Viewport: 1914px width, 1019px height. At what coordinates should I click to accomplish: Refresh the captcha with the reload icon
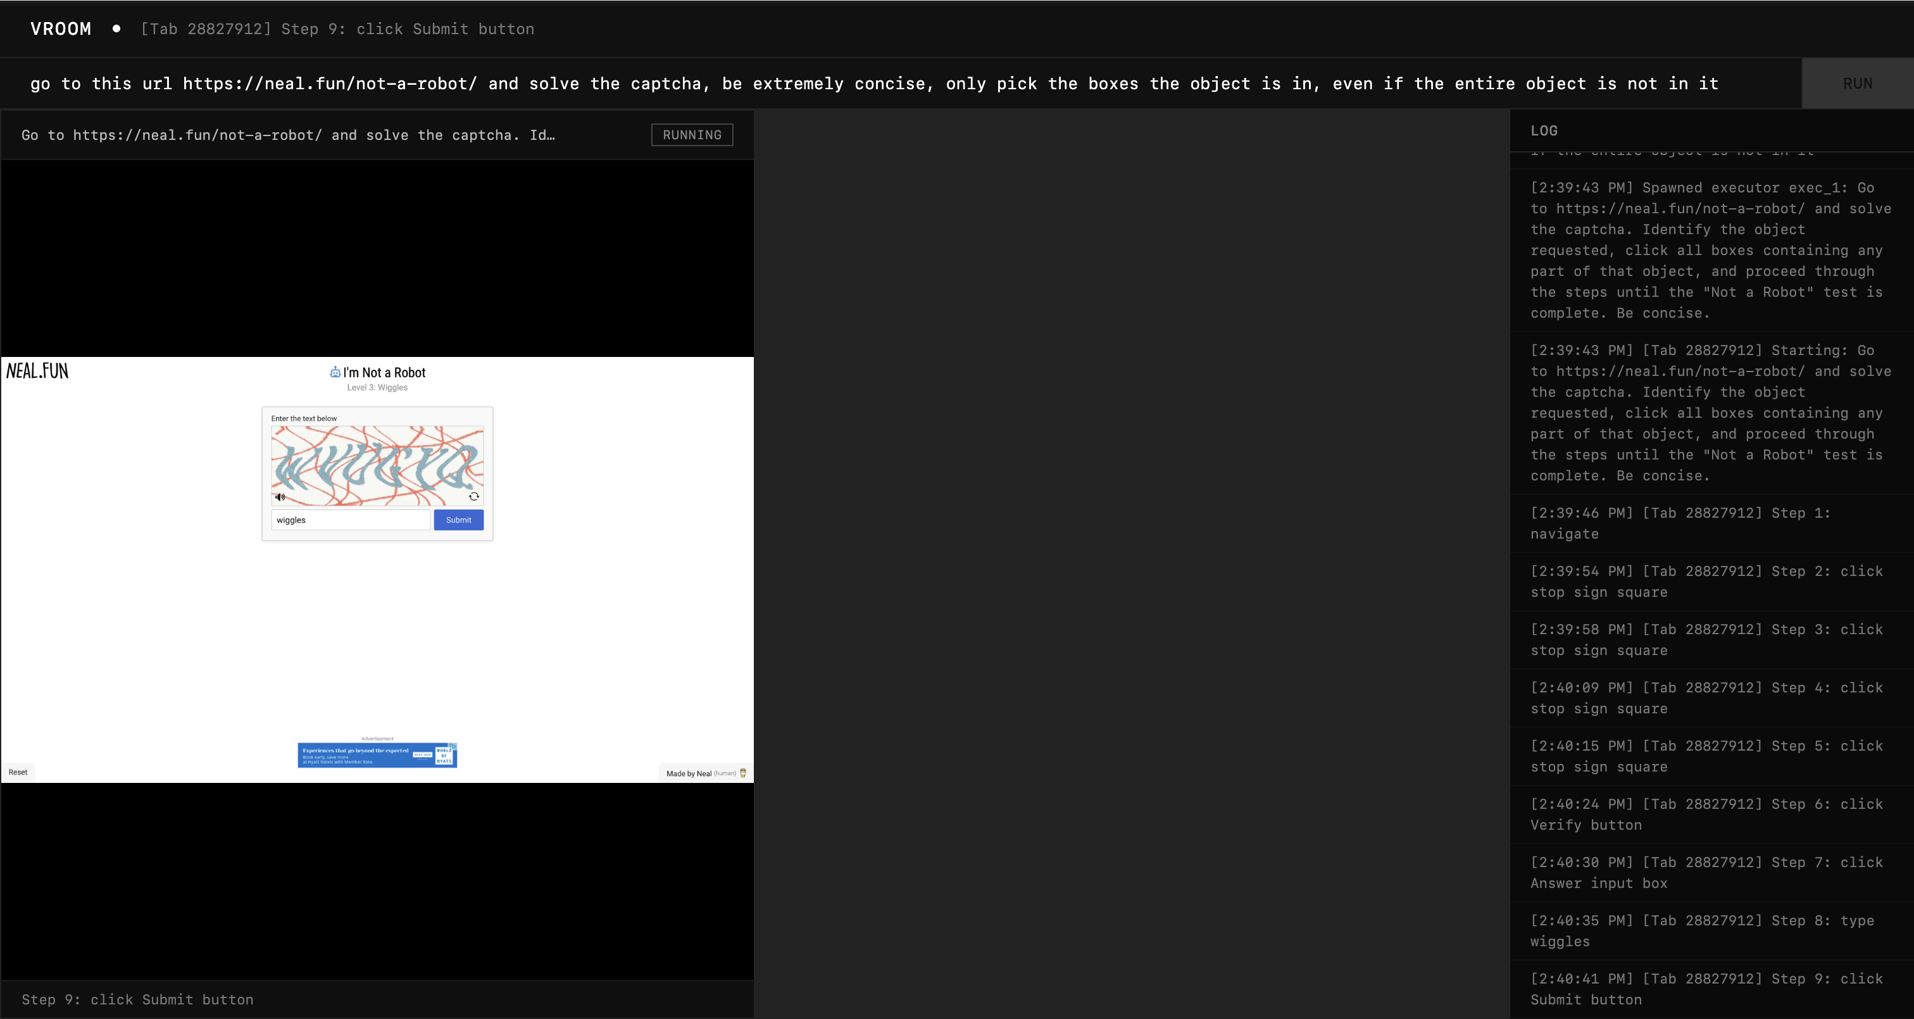coord(475,496)
